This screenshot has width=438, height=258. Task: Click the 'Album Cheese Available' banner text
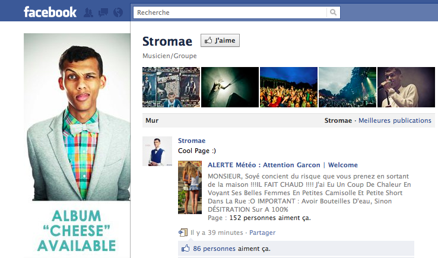(x=77, y=231)
